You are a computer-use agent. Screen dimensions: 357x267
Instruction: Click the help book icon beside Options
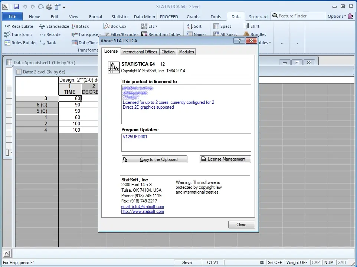coord(351,16)
